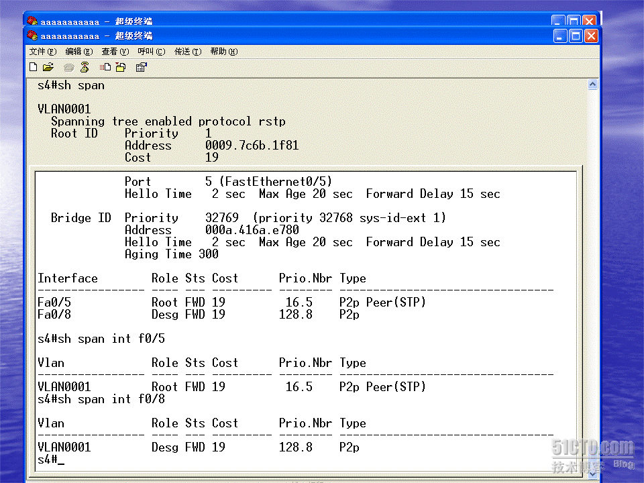
Task: Open the 文件(F) menu
Action: click(43, 52)
